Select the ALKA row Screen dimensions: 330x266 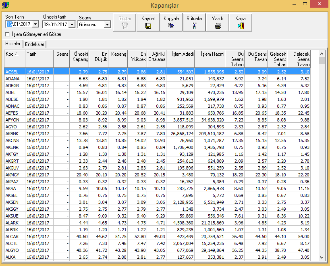click(x=158, y=257)
